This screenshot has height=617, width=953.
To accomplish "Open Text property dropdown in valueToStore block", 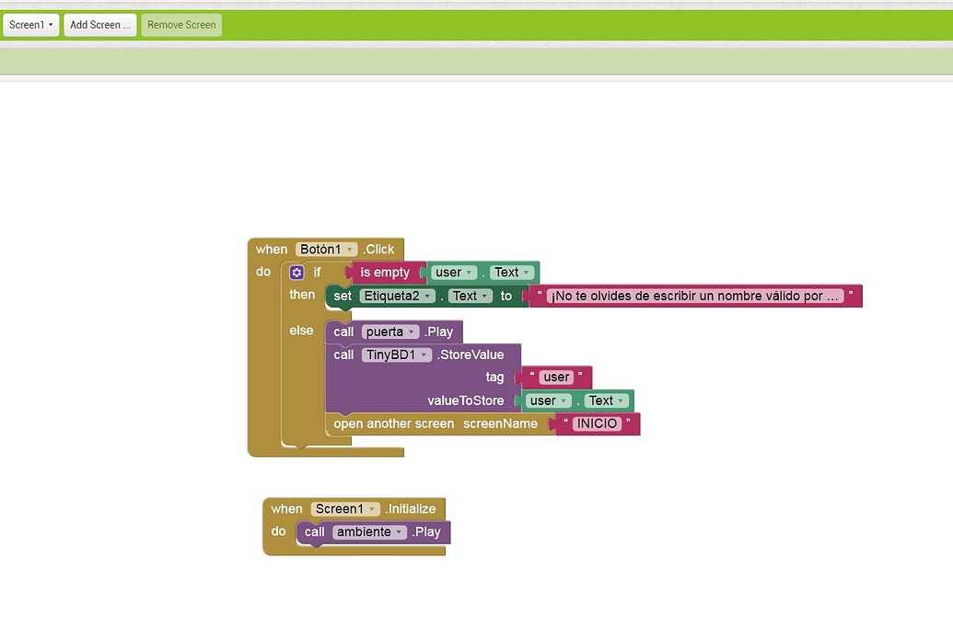I will 606,401.
